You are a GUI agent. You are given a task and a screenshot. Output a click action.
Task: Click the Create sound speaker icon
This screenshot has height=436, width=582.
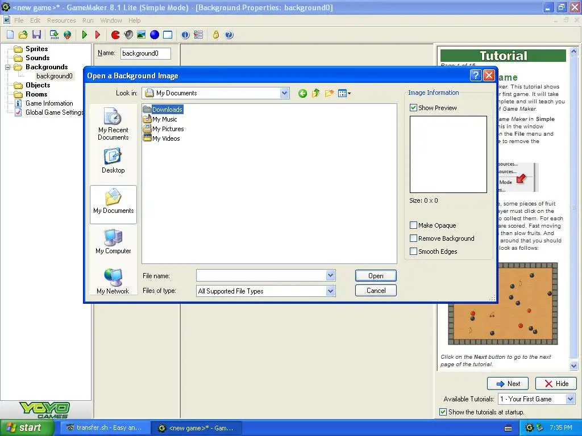tap(128, 35)
